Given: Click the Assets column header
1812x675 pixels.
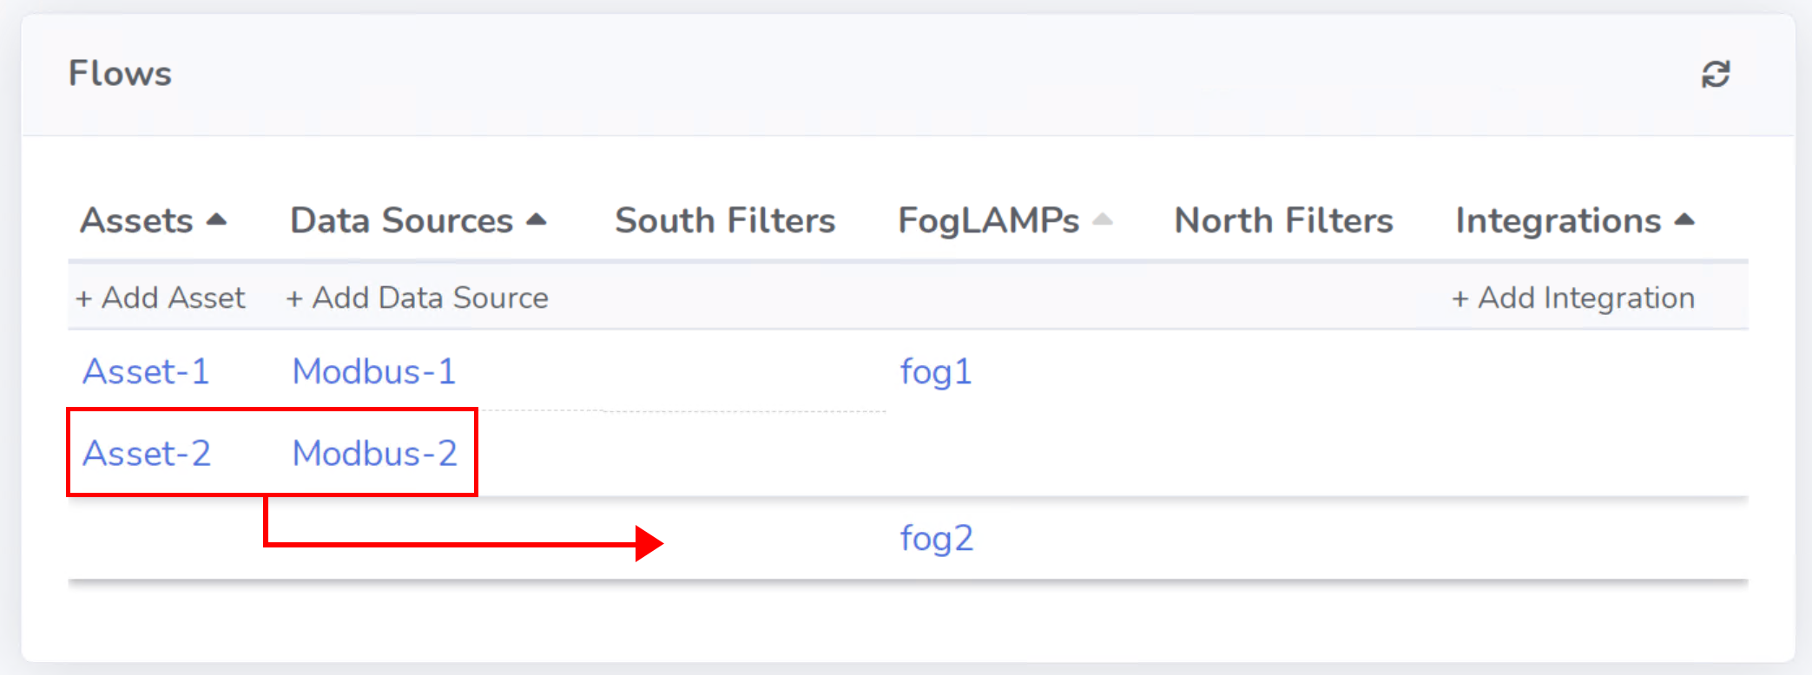Looking at the screenshot, I should click(x=136, y=220).
